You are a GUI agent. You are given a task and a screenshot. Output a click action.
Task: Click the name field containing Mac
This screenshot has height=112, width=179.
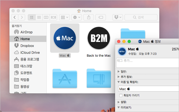pyautogui.click(x=148, y=89)
